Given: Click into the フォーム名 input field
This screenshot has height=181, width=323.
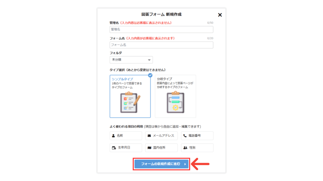Looking at the screenshot, I should pyautogui.click(x=161, y=45).
